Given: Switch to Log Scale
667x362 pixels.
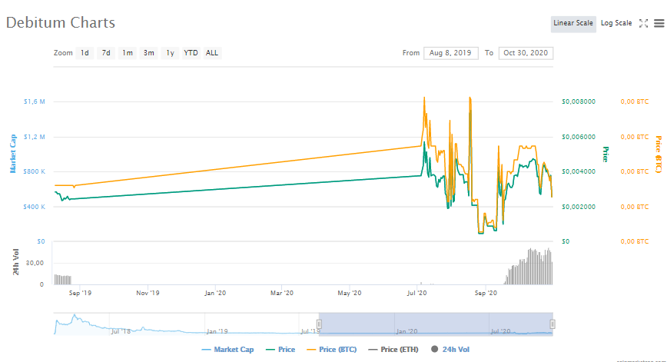Looking at the screenshot, I should (x=616, y=23).
